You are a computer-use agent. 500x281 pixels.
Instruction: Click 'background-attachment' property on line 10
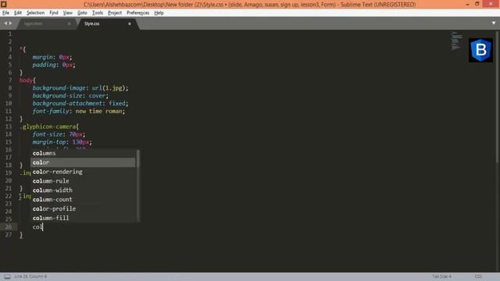point(67,103)
